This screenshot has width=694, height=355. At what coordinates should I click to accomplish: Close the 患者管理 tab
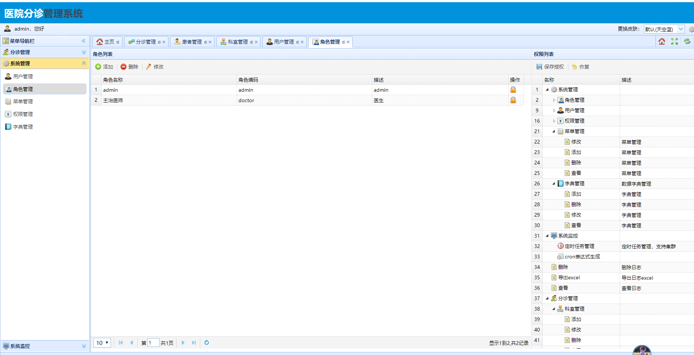point(210,42)
